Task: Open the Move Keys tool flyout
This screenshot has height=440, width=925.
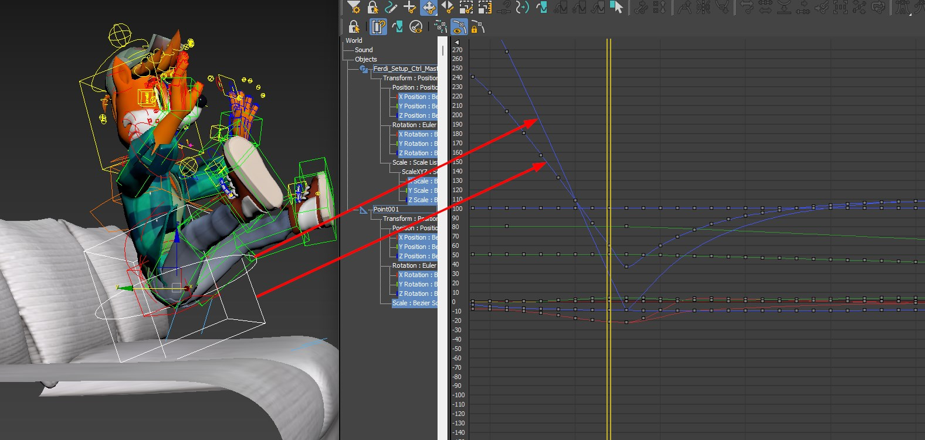Action: tap(429, 7)
